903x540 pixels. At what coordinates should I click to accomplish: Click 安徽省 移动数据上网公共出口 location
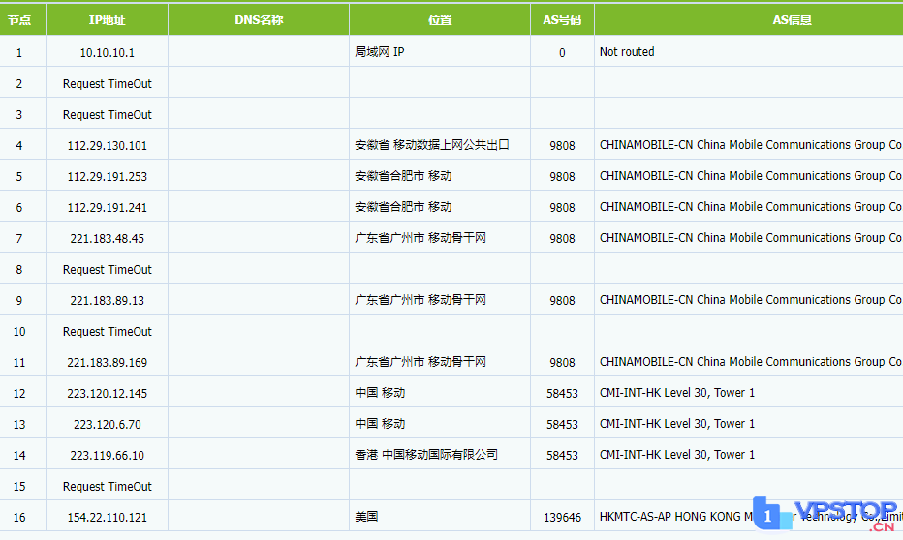pyautogui.click(x=432, y=145)
